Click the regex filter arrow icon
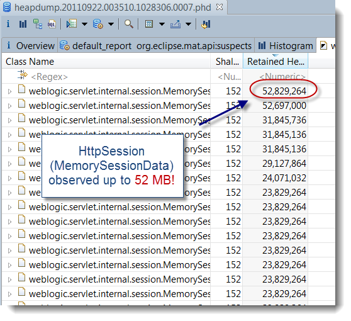 click(x=23, y=75)
